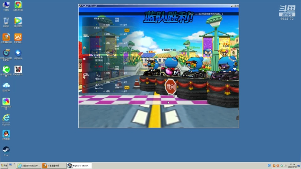This screenshot has height=169, width=301.
Task: Open the Steam desktop icon
Action: point(6,151)
